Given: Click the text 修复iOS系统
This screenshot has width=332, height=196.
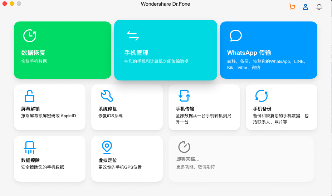Looking at the screenshot, I should [x=111, y=116].
